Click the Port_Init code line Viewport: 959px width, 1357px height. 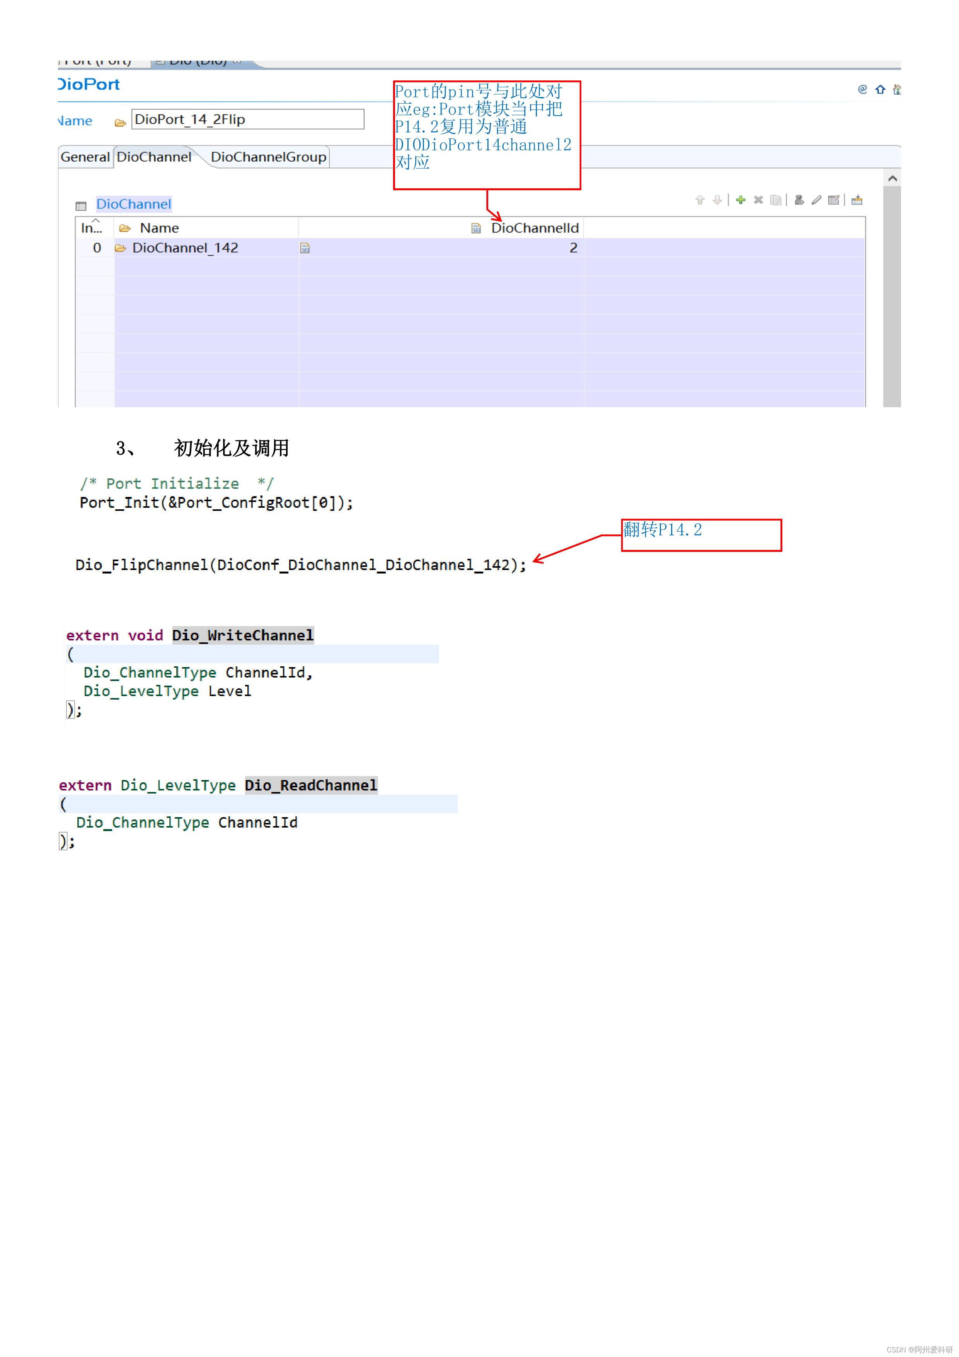click(x=216, y=503)
